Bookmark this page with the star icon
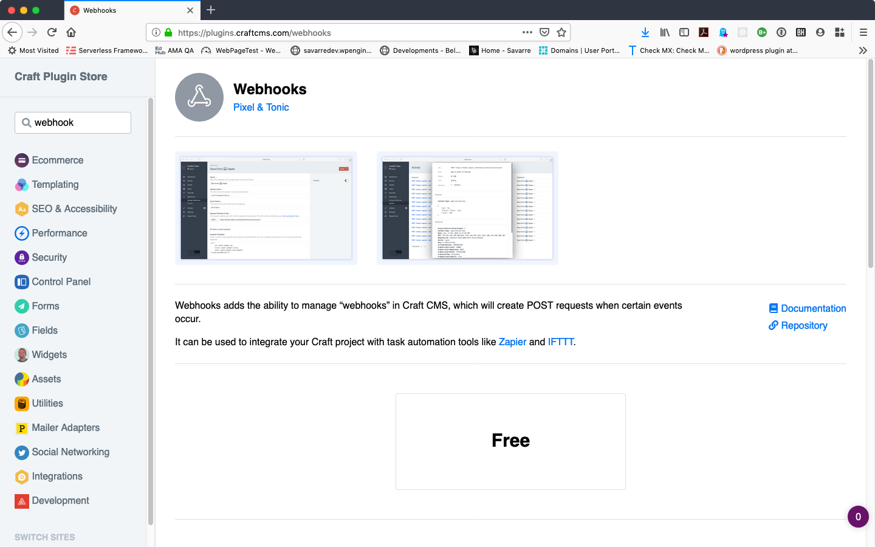 tap(561, 32)
